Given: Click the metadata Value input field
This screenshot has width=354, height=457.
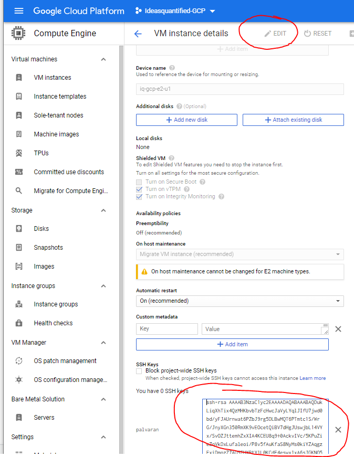Looking at the screenshot, I should [265, 329].
